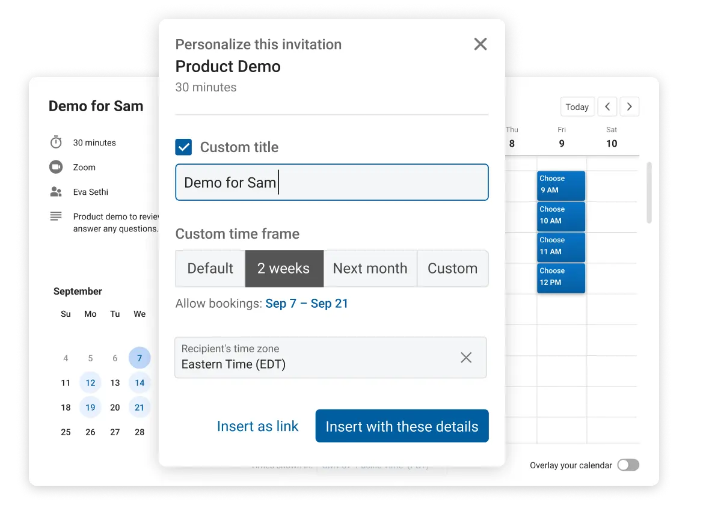
Task: Toggle Overlay your calendar switch
Action: pyautogui.click(x=628, y=465)
